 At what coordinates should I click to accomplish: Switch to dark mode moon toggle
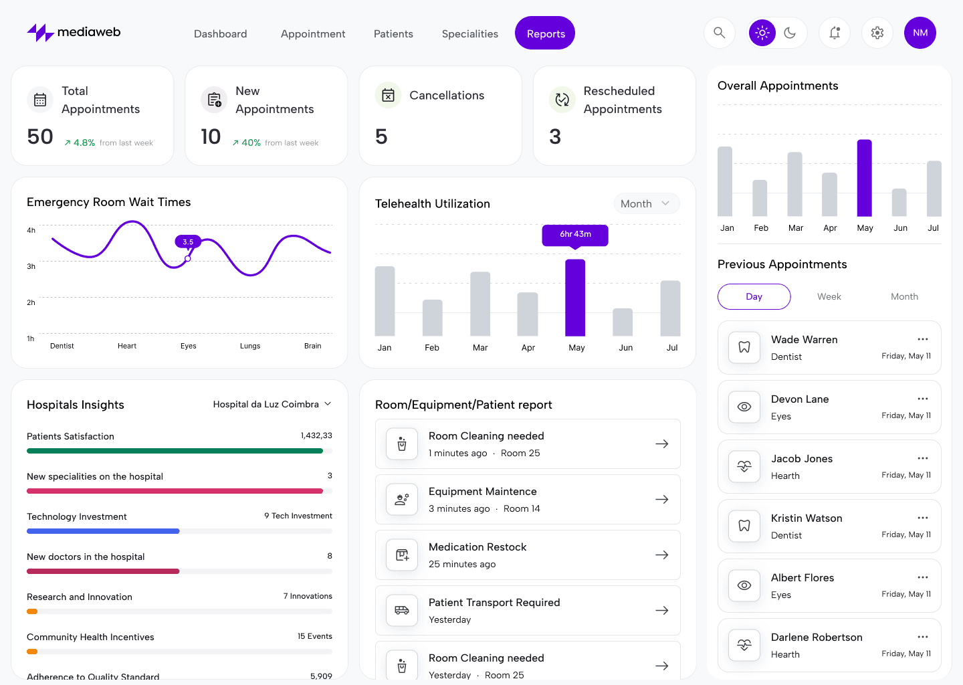point(790,33)
